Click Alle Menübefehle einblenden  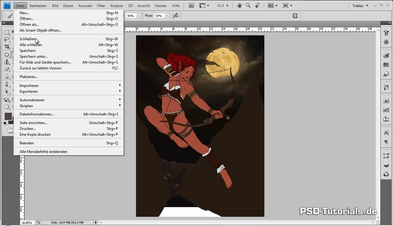(x=68, y=152)
